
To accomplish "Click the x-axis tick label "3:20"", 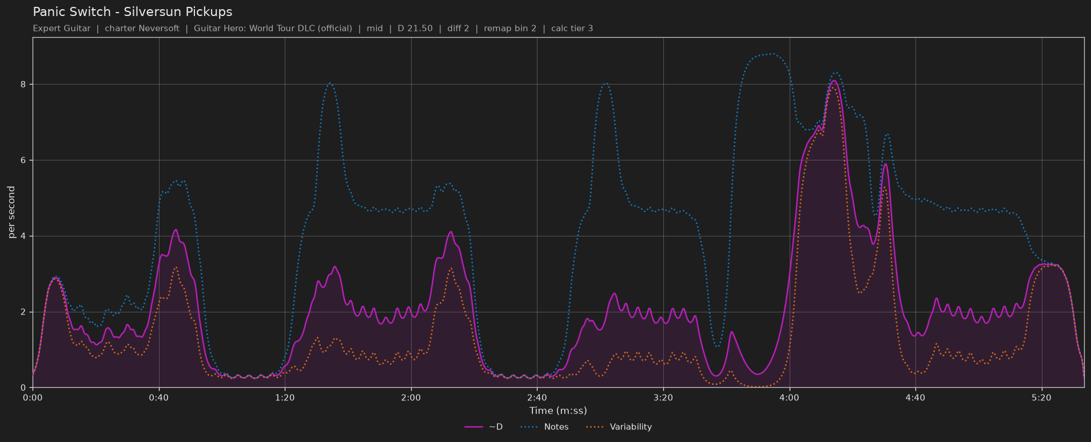I will (663, 397).
